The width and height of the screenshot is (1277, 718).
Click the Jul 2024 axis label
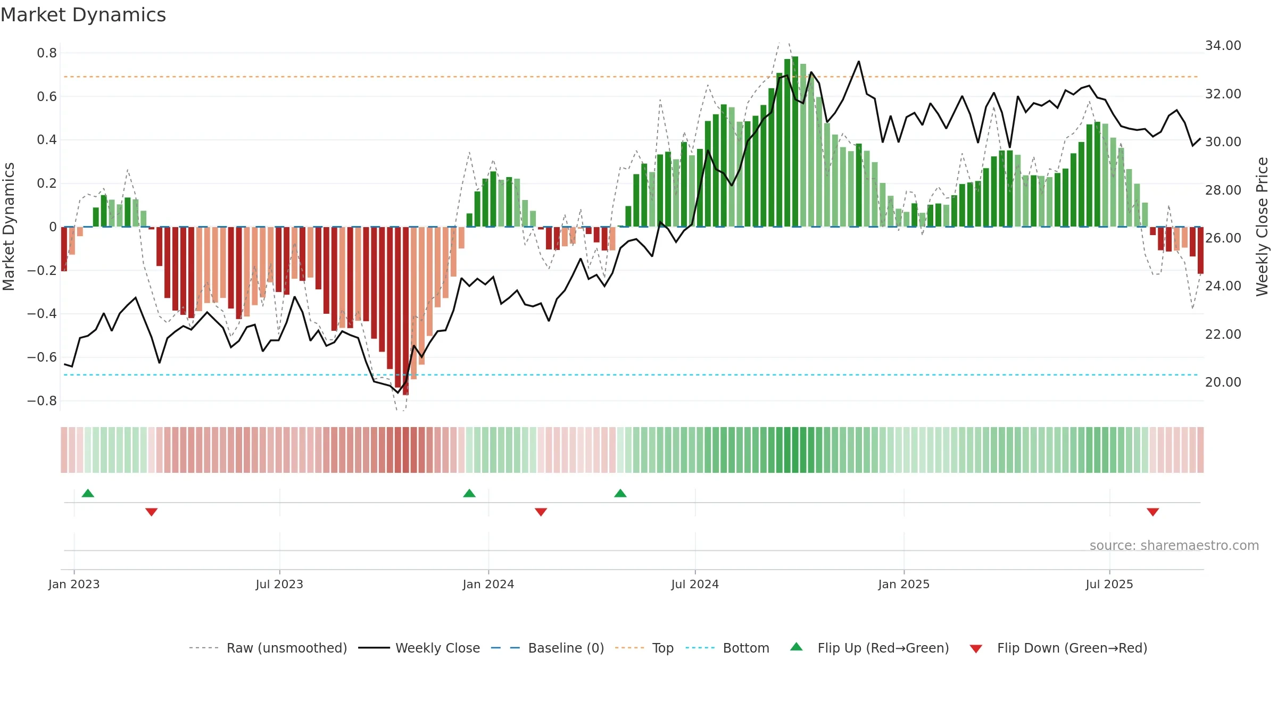pos(695,584)
